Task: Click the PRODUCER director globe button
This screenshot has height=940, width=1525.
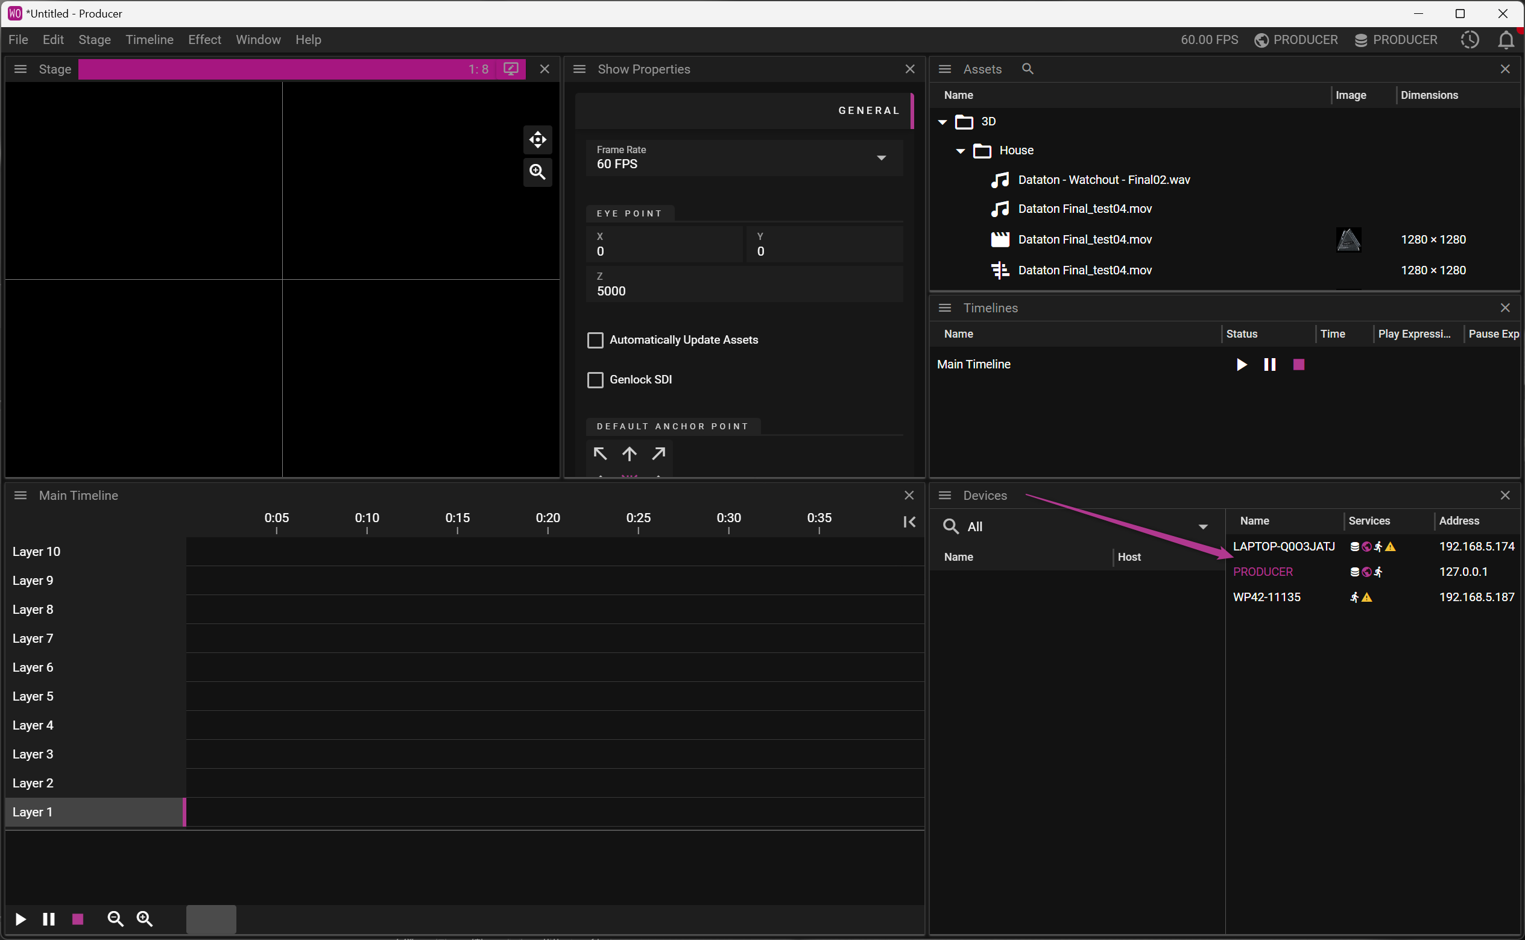Action: (x=1296, y=40)
